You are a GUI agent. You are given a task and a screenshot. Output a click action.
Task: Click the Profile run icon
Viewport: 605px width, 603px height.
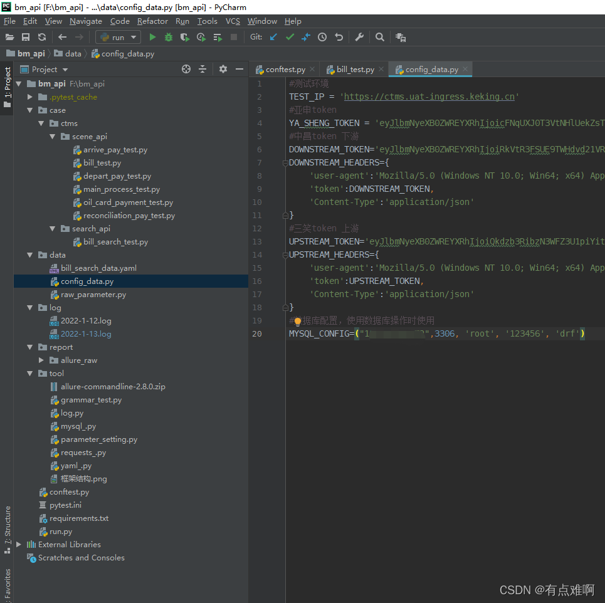[201, 37]
